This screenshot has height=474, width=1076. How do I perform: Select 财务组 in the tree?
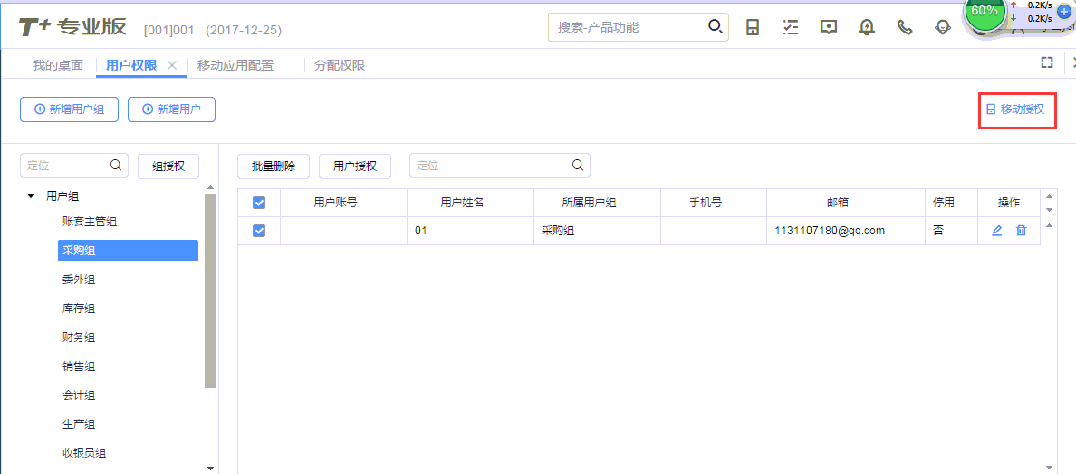click(x=78, y=337)
